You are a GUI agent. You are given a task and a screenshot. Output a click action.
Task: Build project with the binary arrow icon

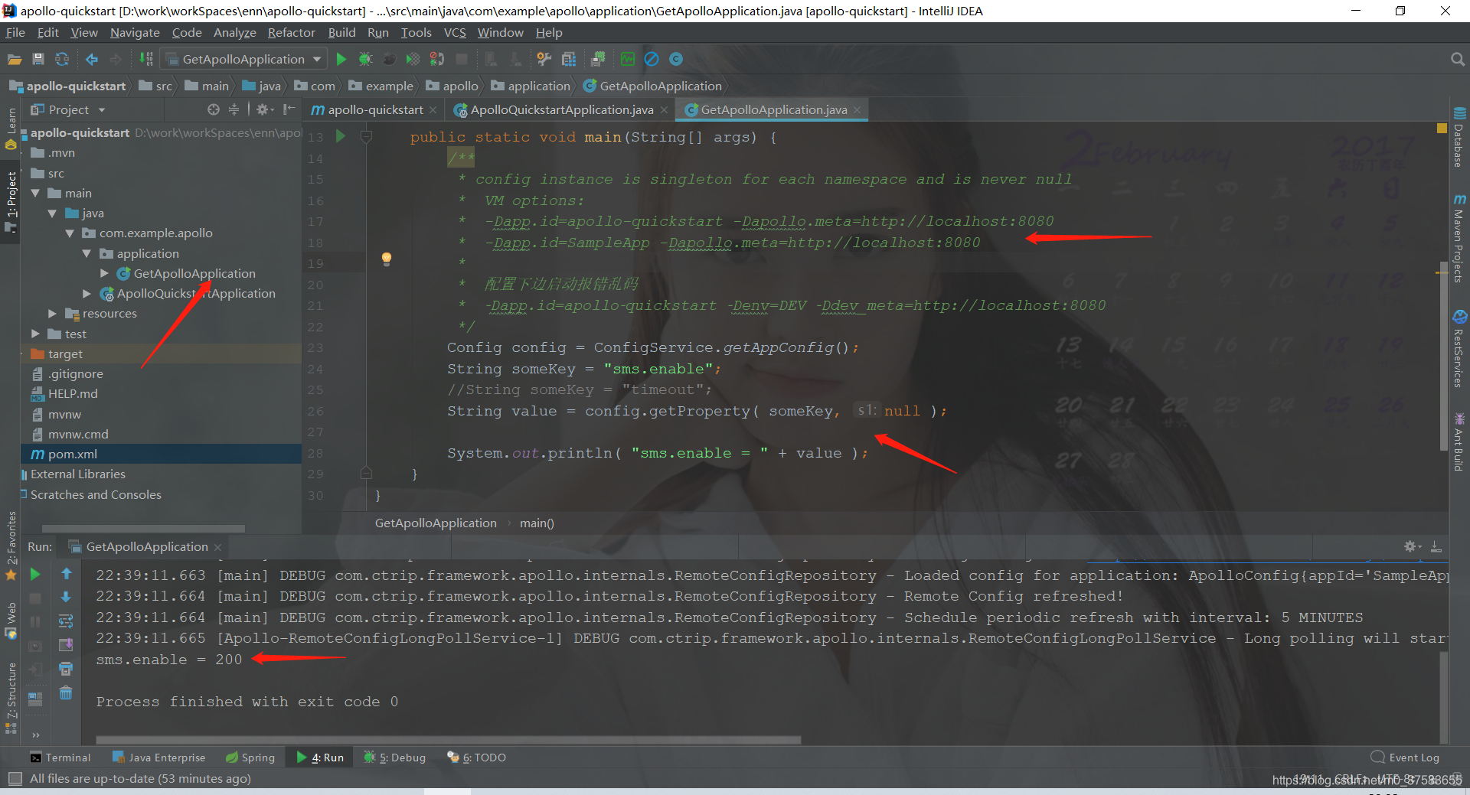click(x=146, y=59)
